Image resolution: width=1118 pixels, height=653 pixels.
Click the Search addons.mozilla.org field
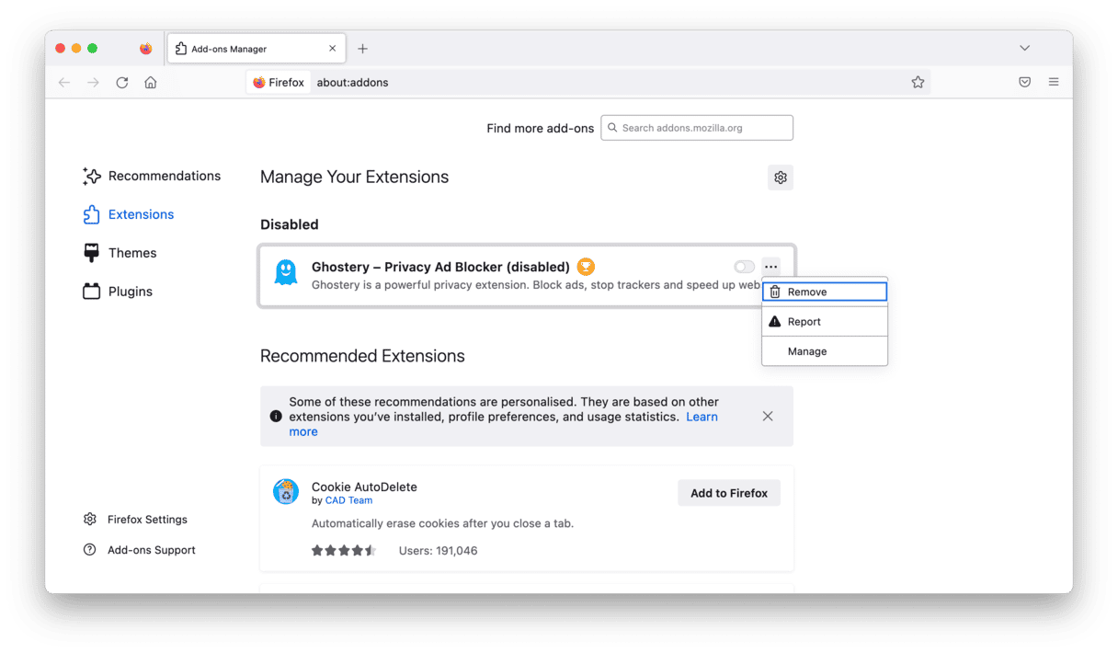pyautogui.click(x=697, y=128)
